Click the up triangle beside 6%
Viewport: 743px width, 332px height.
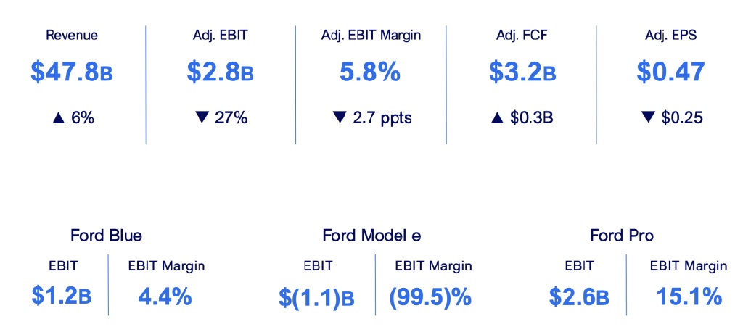(58, 117)
